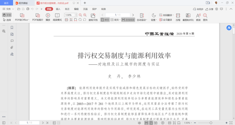Click the sidebar search magnifier icon

click(4, 31)
